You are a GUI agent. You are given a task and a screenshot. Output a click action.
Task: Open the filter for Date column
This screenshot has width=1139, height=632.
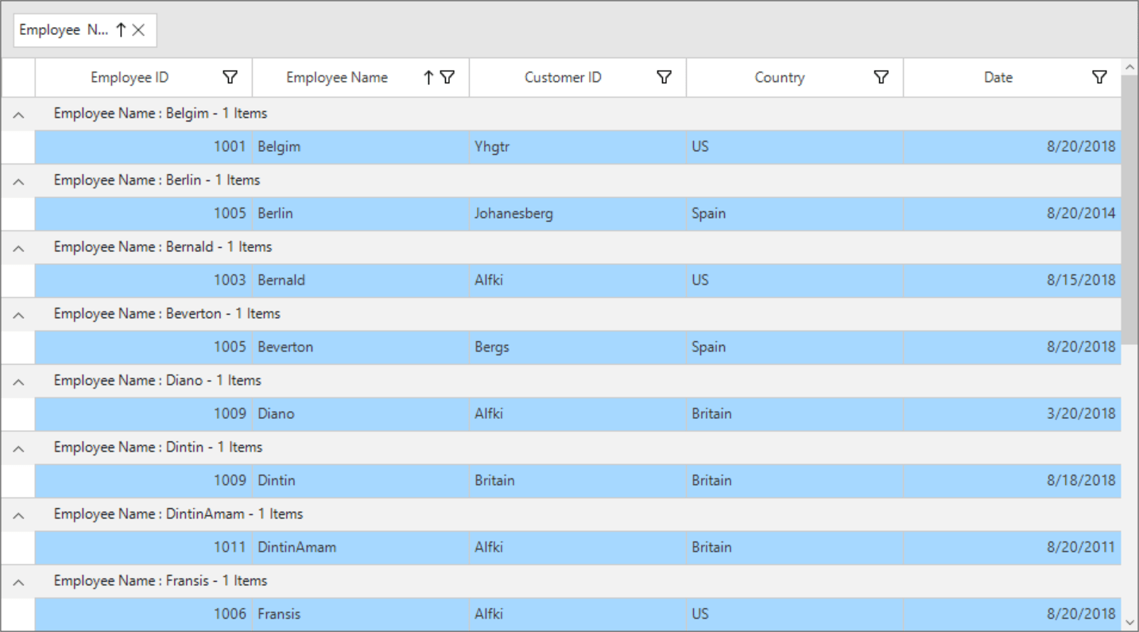(1099, 76)
